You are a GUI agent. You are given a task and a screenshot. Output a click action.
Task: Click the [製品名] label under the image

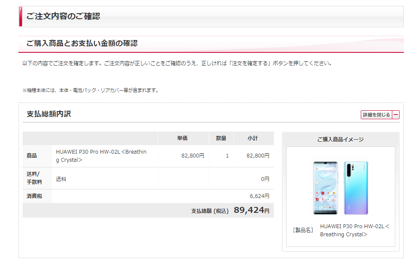pyautogui.click(x=303, y=230)
